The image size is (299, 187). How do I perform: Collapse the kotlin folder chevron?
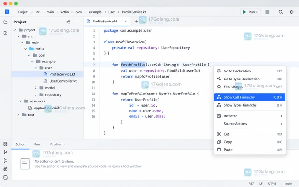(x=26, y=49)
